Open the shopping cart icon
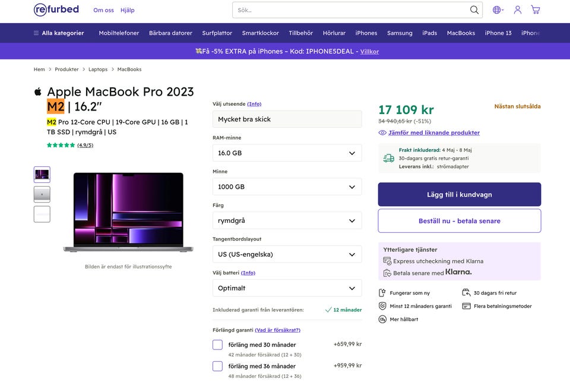 pyautogui.click(x=536, y=10)
